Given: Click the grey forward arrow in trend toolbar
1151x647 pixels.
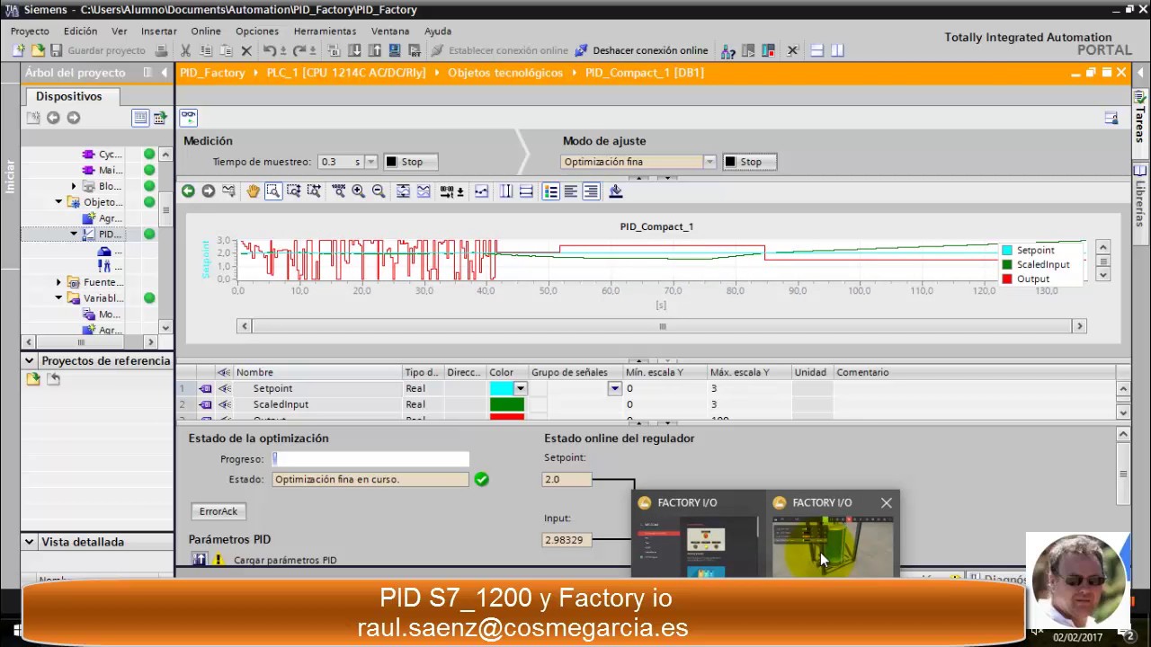Looking at the screenshot, I should (208, 191).
